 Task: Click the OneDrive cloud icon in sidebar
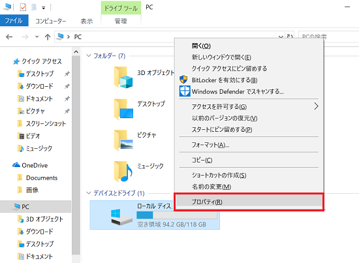(16, 165)
